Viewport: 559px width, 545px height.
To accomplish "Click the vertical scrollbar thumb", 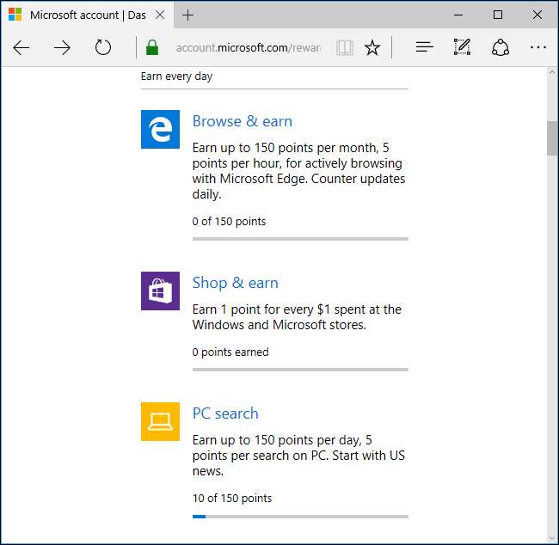I will click(551, 138).
